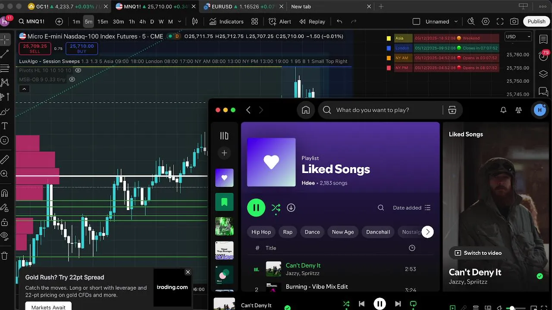
Task: Take a chart snapshot with camera icon
Action: click(514, 22)
